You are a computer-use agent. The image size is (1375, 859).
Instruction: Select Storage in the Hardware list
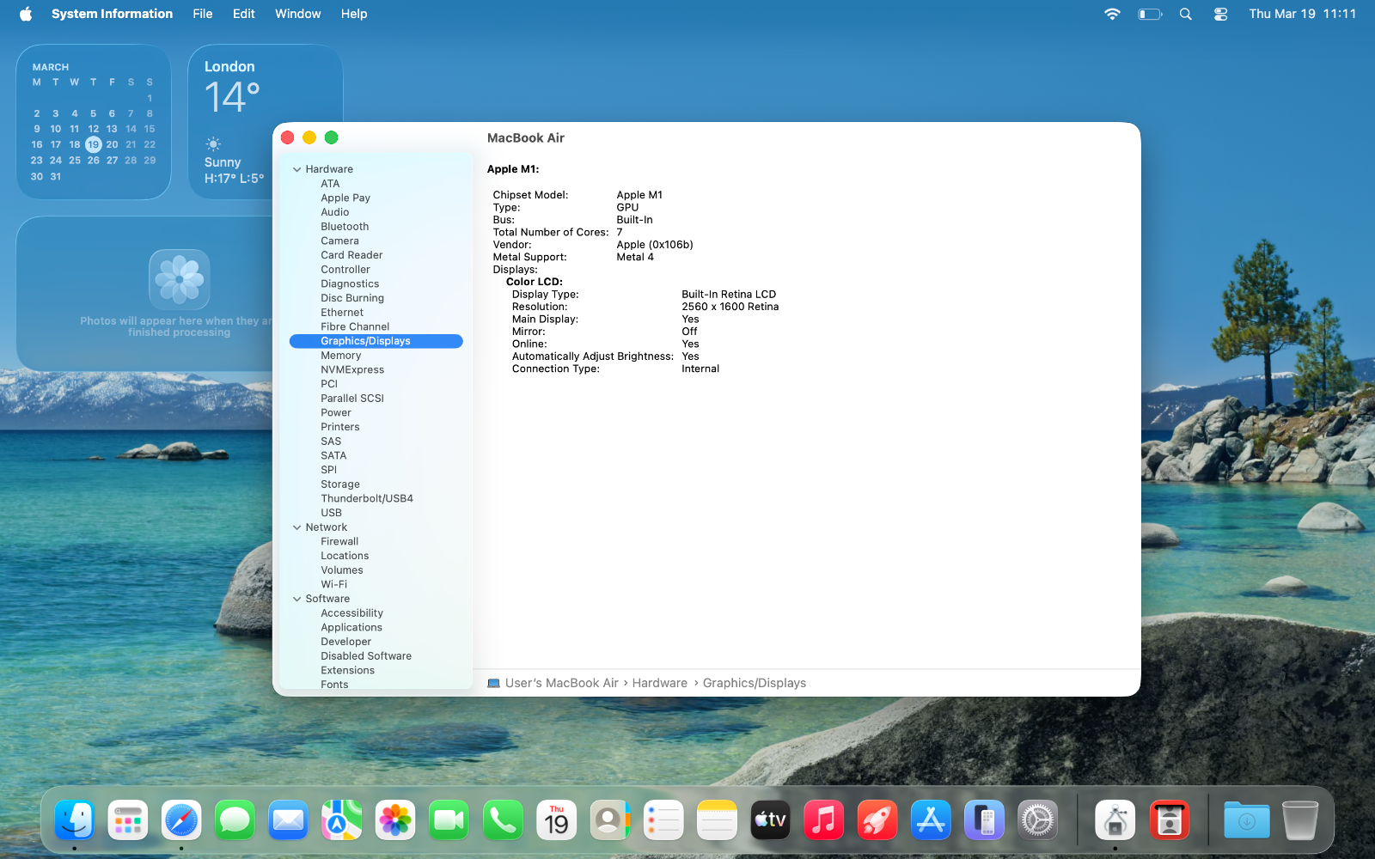point(376,484)
